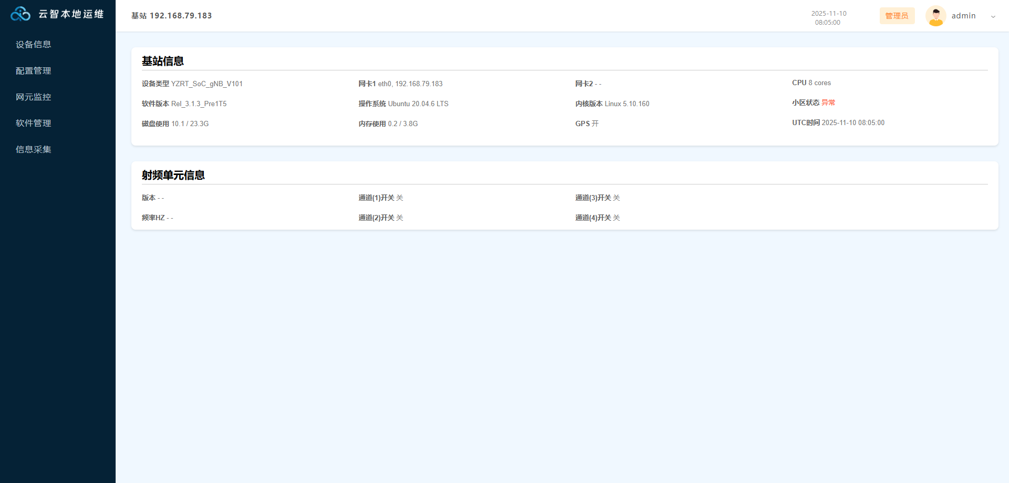
Task: Click the 云智本地运维 title text
Action: (71, 14)
